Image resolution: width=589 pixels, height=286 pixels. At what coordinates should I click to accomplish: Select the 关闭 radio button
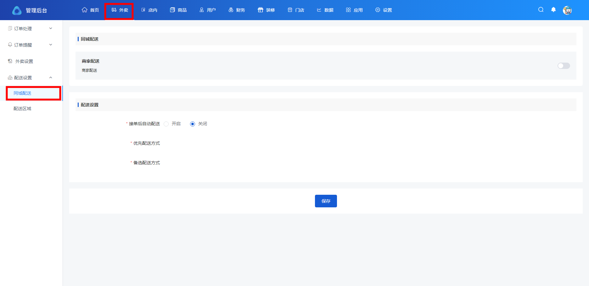193,124
